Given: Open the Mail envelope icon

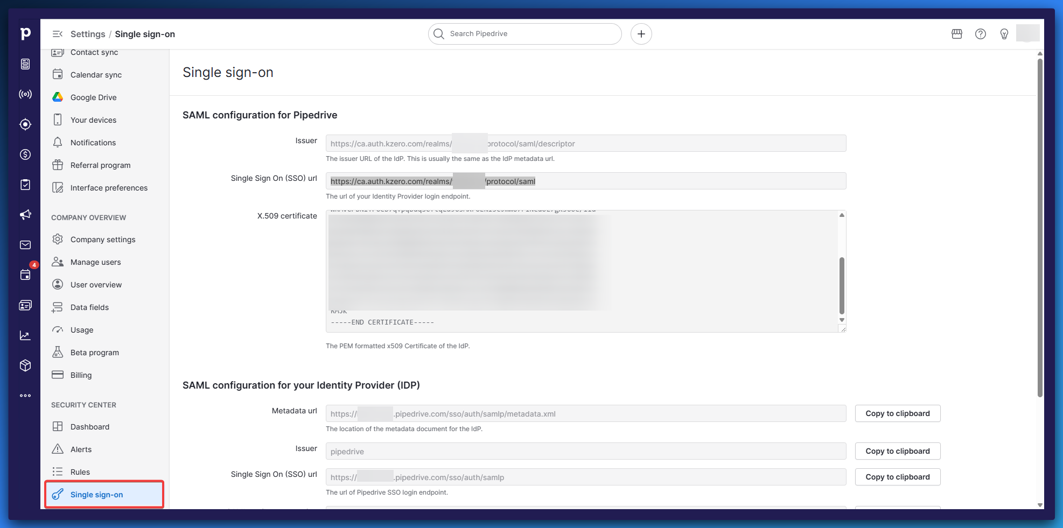Looking at the screenshot, I should [x=25, y=245].
